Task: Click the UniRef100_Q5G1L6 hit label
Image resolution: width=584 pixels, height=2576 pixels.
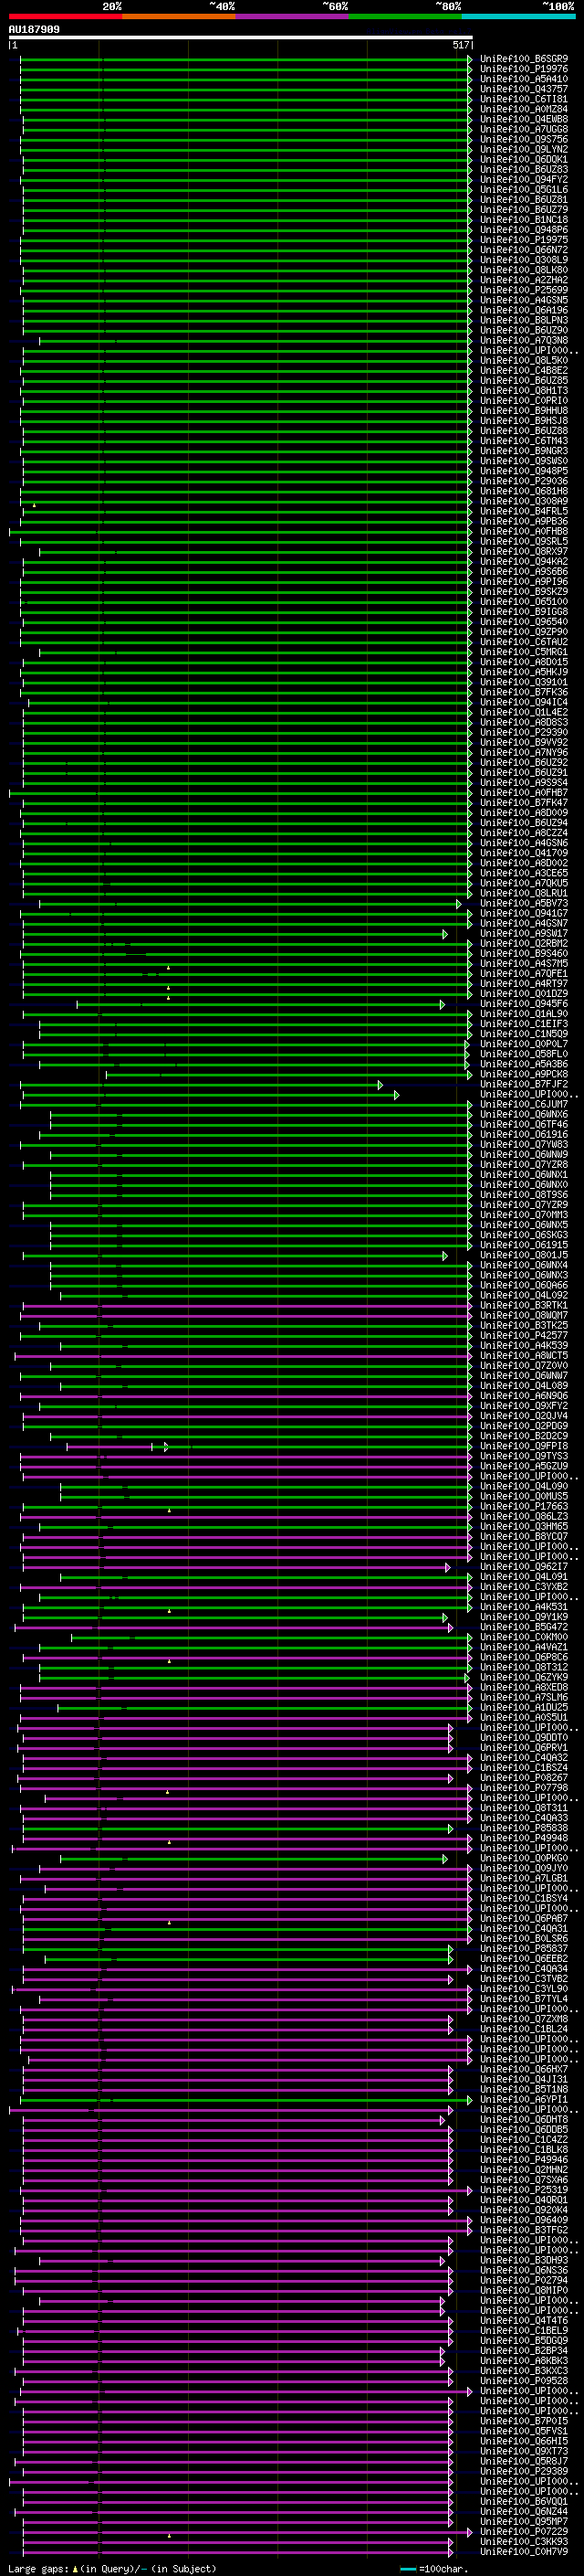Action: 524,189
